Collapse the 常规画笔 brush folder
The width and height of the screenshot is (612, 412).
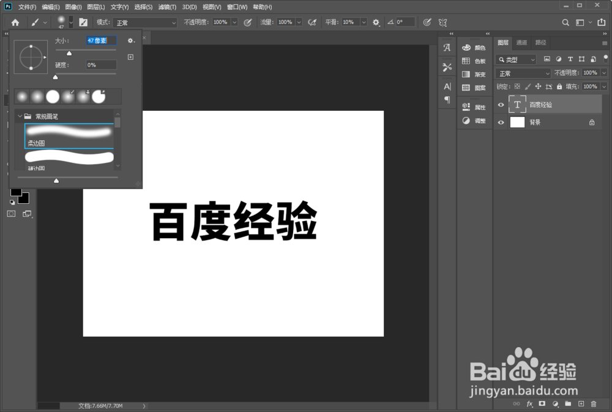click(20, 116)
